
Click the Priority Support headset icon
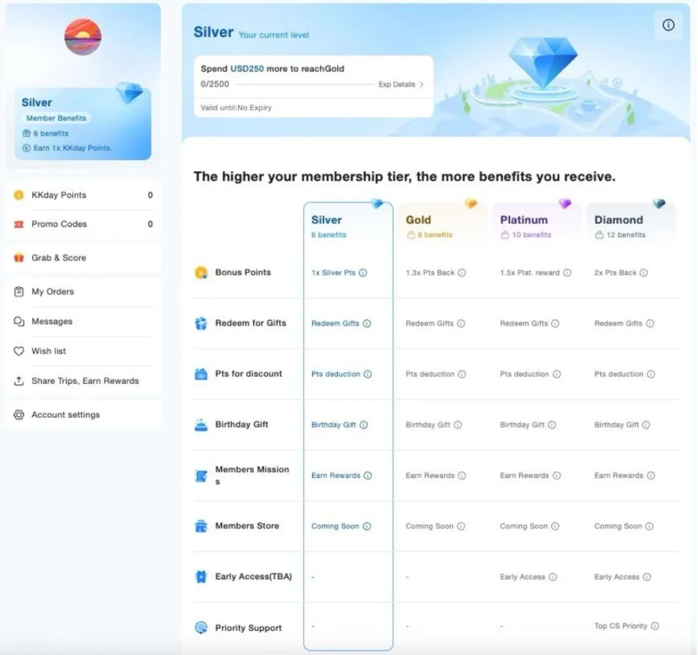[x=201, y=628]
